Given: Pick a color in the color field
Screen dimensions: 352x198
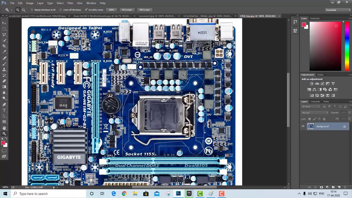Looking at the screenshot, I should (325, 47).
